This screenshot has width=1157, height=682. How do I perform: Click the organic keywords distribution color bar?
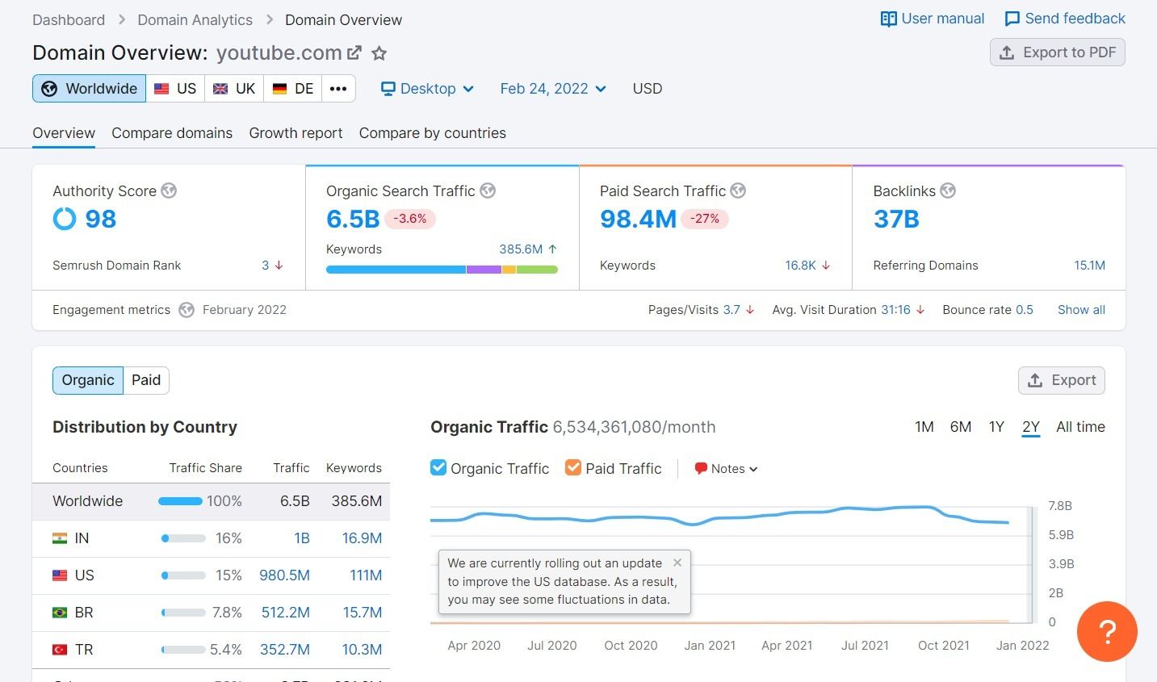pyautogui.click(x=442, y=270)
